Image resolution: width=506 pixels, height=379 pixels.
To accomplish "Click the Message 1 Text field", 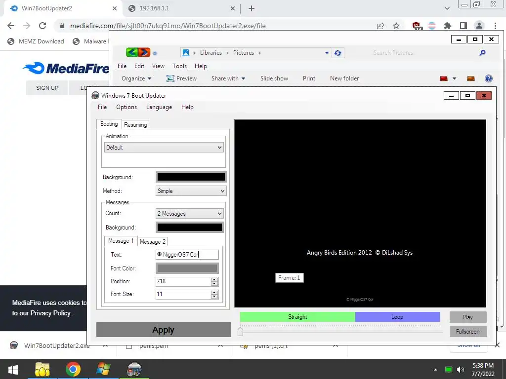I will [187, 255].
